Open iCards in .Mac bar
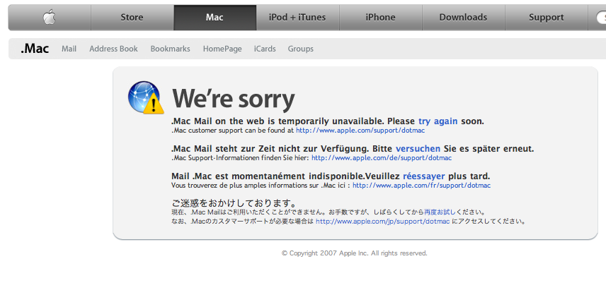Viewport: 606px width, 290px height. pos(265,49)
